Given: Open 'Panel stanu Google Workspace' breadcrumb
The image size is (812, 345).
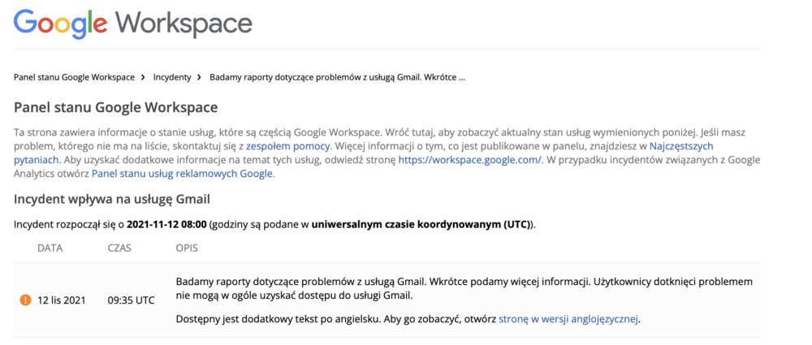Looking at the screenshot, I should coord(74,78).
